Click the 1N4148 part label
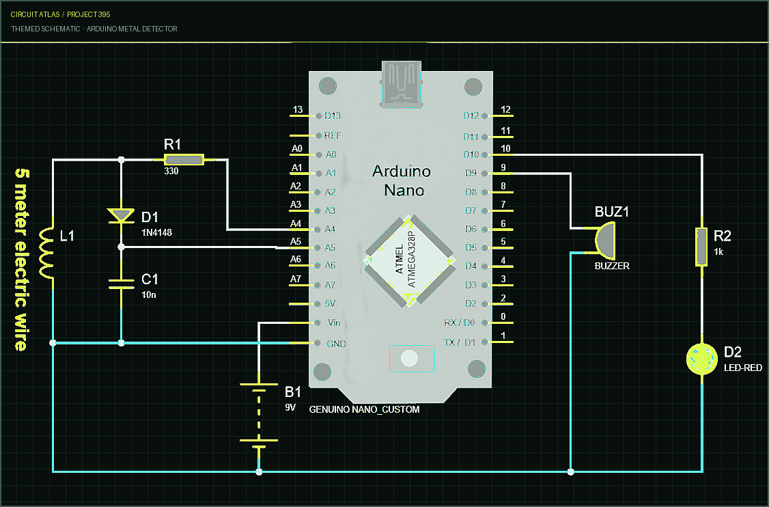This screenshot has height=507, width=769. click(x=156, y=232)
